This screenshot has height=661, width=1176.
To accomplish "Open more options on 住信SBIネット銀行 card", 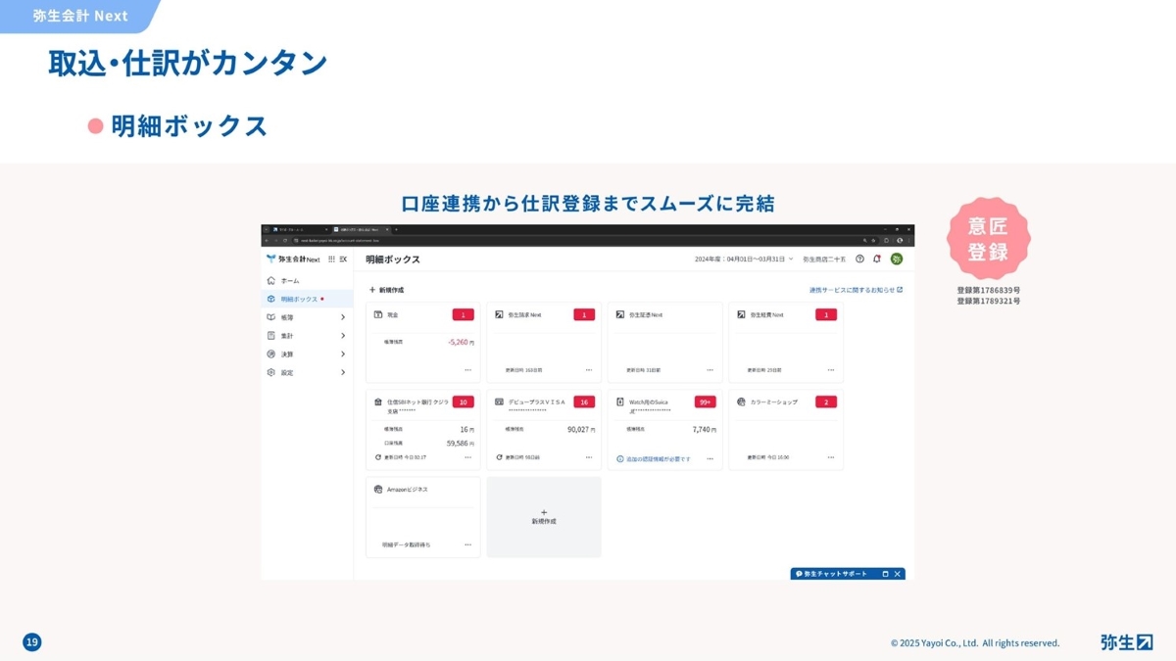I will [x=467, y=457].
